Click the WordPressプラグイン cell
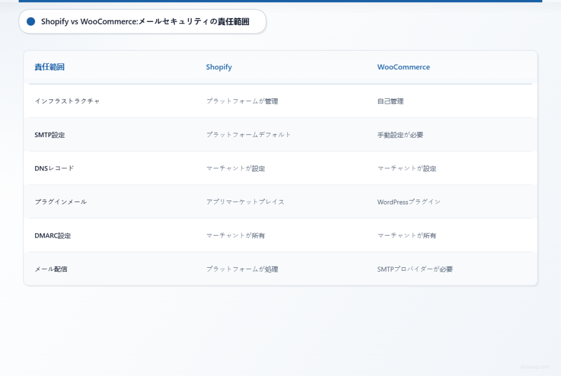The height and width of the screenshot is (376, 561). (x=409, y=202)
